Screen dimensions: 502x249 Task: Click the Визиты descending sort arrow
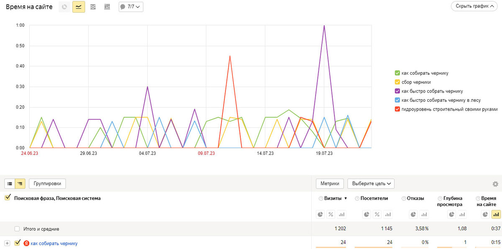click(346, 199)
